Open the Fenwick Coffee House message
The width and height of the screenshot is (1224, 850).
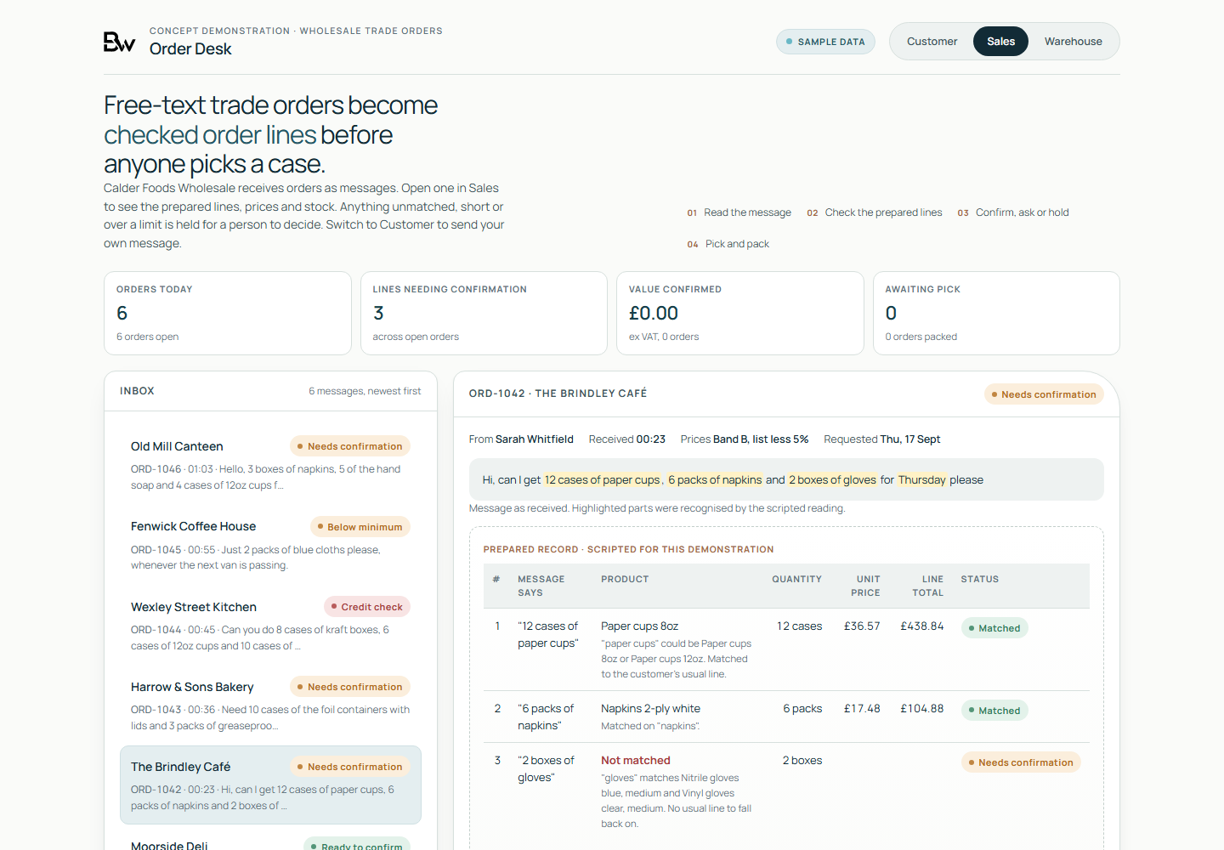click(270, 545)
